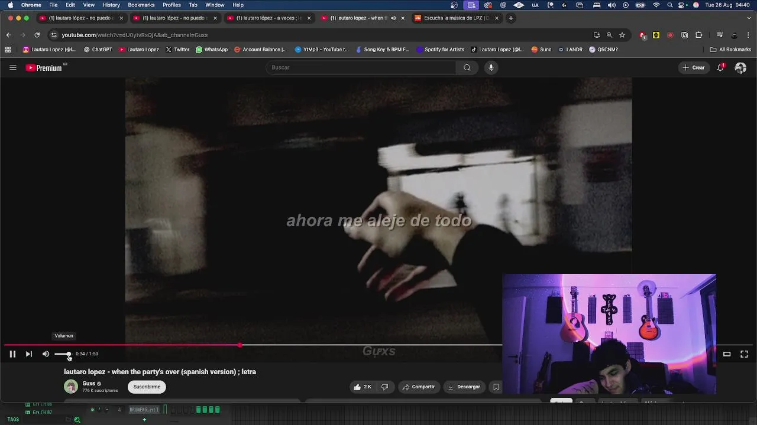Open the Spotify for Artists bookmark
This screenshot has height=425, width=757.
click(441, 50)
